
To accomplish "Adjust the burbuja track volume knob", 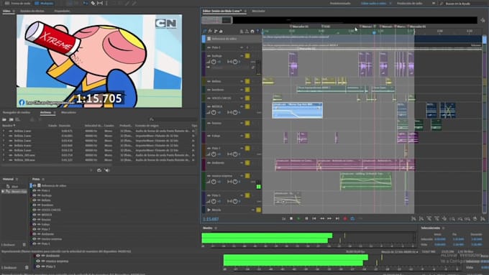I will [214, 62].
